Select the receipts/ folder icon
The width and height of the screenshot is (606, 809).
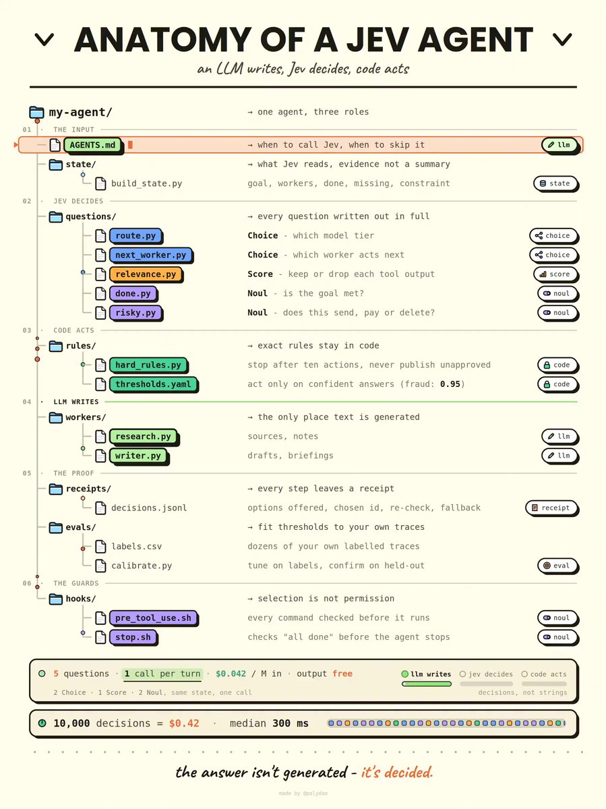(x=55, y=489)
